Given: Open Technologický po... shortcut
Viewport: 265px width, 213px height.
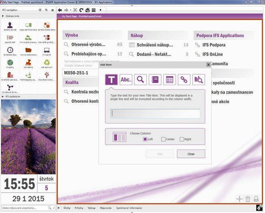Looking at the screenshot, I should click(28, 76).
